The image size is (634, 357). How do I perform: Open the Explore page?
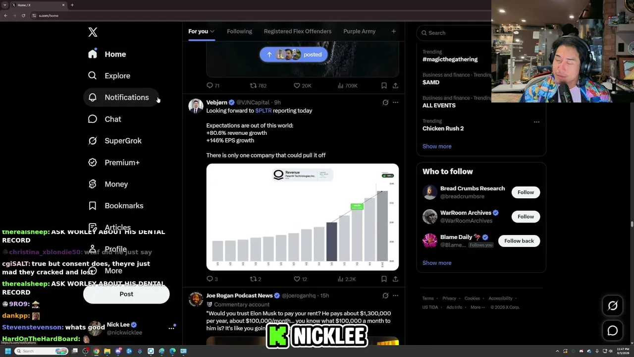pos(109,76)
